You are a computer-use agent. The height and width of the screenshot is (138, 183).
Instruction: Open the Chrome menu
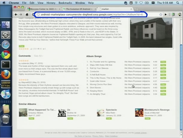click(14, 3)
